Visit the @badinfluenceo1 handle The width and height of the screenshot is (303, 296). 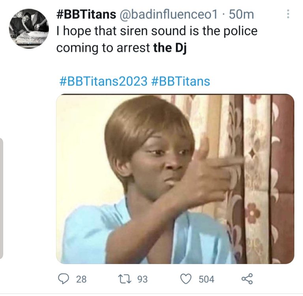(x=169, y=14)
